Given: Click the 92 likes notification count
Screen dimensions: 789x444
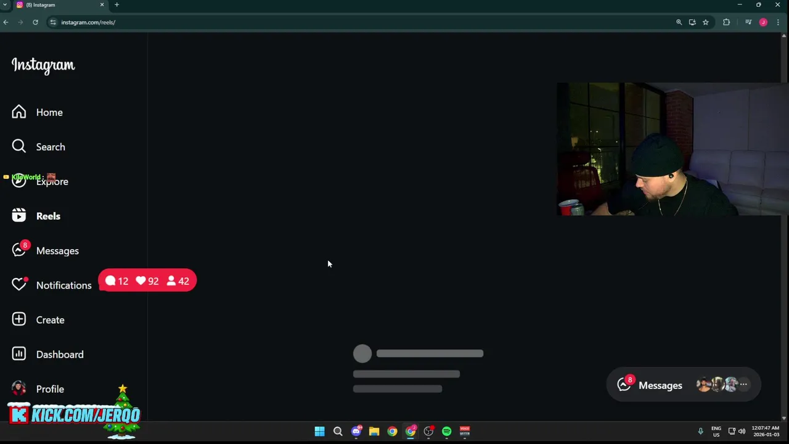Looking at the screenshot, I should point(147,281).
